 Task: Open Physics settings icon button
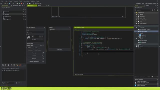coord(43,59)
